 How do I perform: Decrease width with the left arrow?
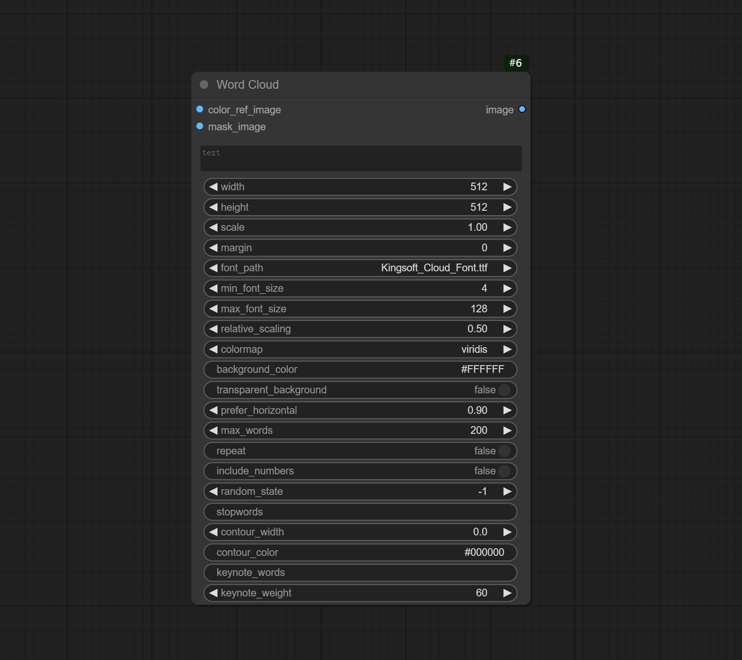coord(213,187)
